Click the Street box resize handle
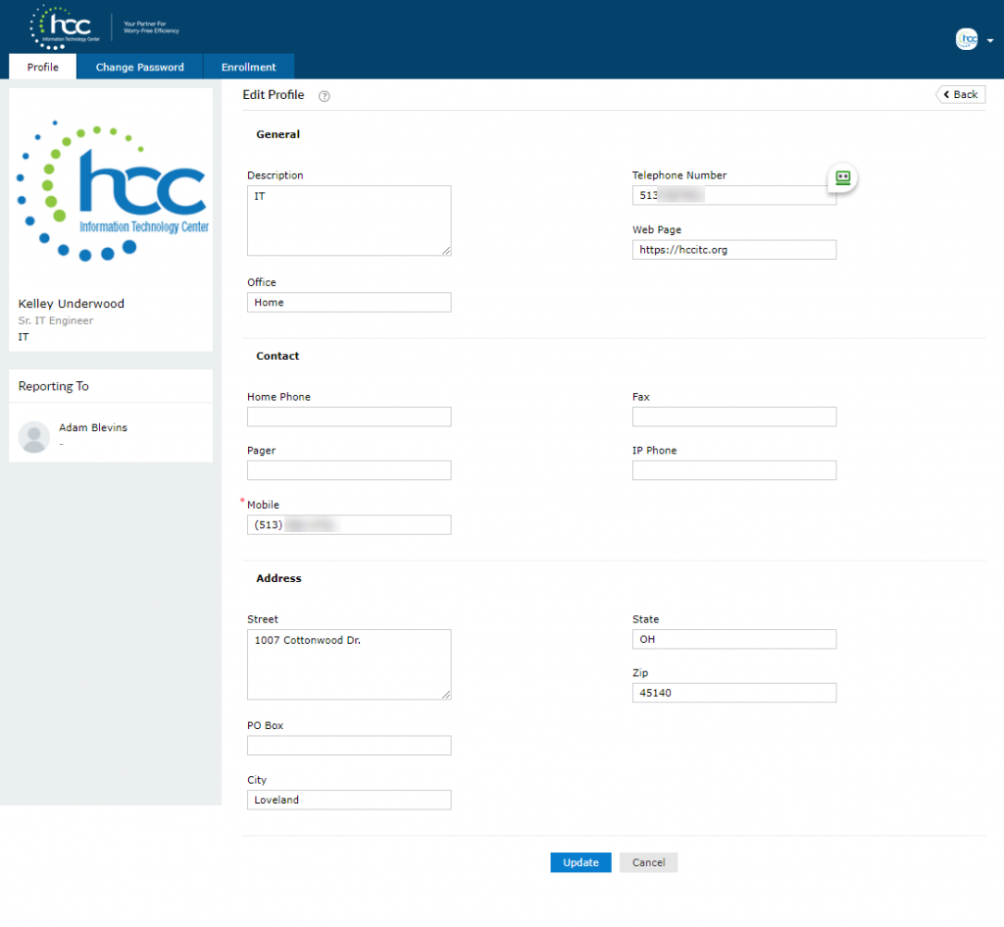This screenshot has height=927, width=1004. click(446, 695)
